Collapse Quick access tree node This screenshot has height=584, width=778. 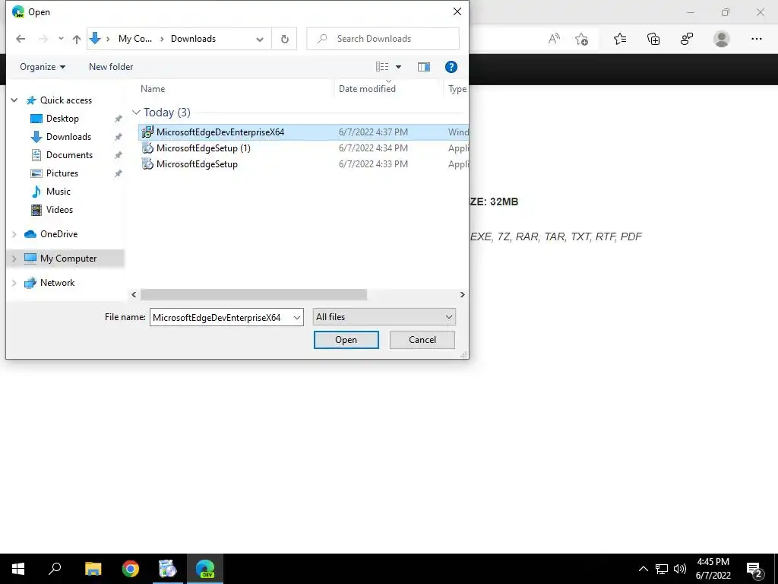(14, 100)
